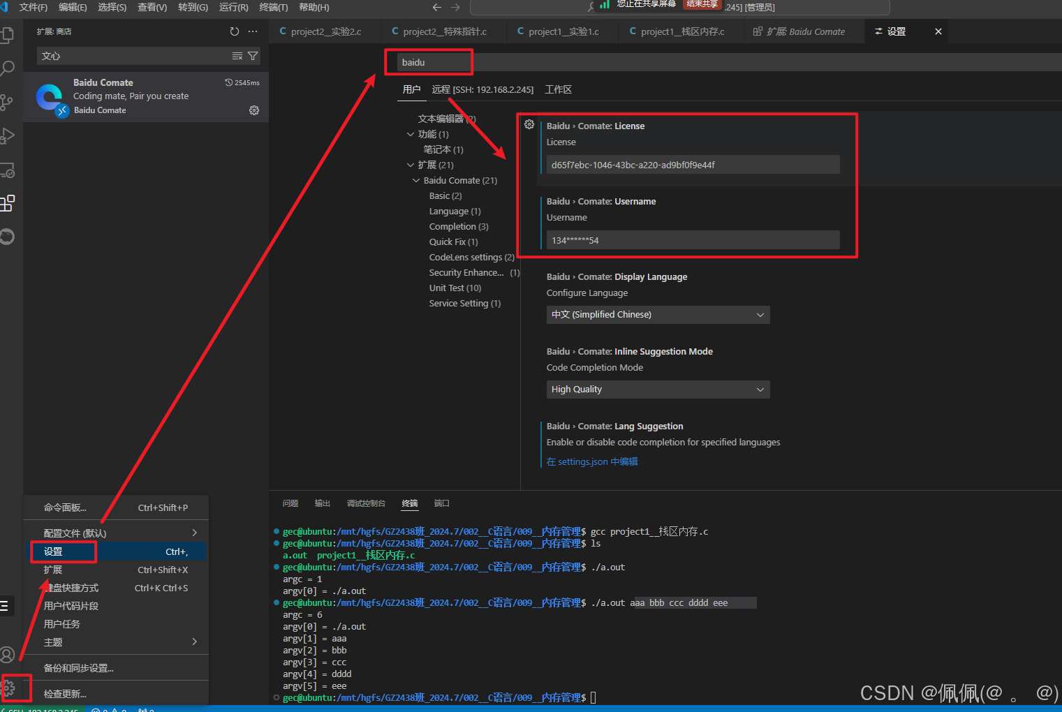This screenshot has height=712, width=1062.
Task: Open 文件(F) menu
Action: (x=34, y=7)
